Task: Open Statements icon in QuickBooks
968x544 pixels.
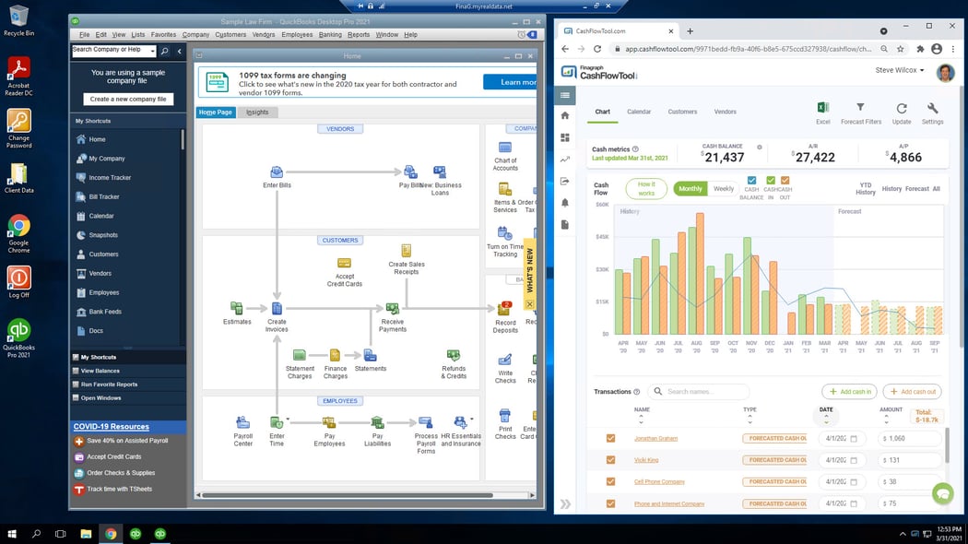Action: pos(370,355)
